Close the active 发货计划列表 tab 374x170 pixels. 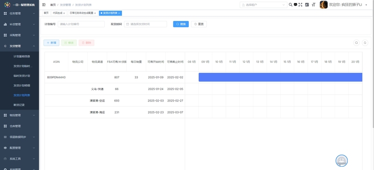click(x=119, y=14)
